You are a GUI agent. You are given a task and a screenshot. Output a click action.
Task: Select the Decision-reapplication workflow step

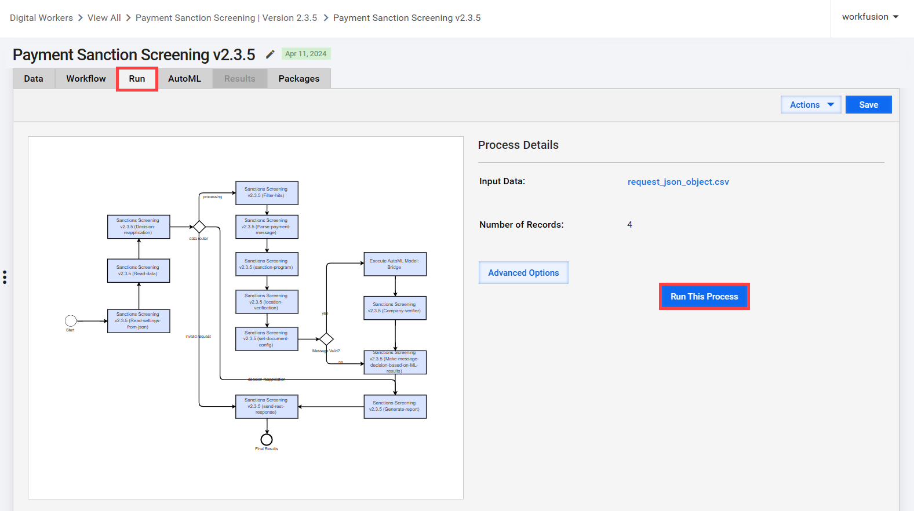pyautogui.click(x=139, y=227)
